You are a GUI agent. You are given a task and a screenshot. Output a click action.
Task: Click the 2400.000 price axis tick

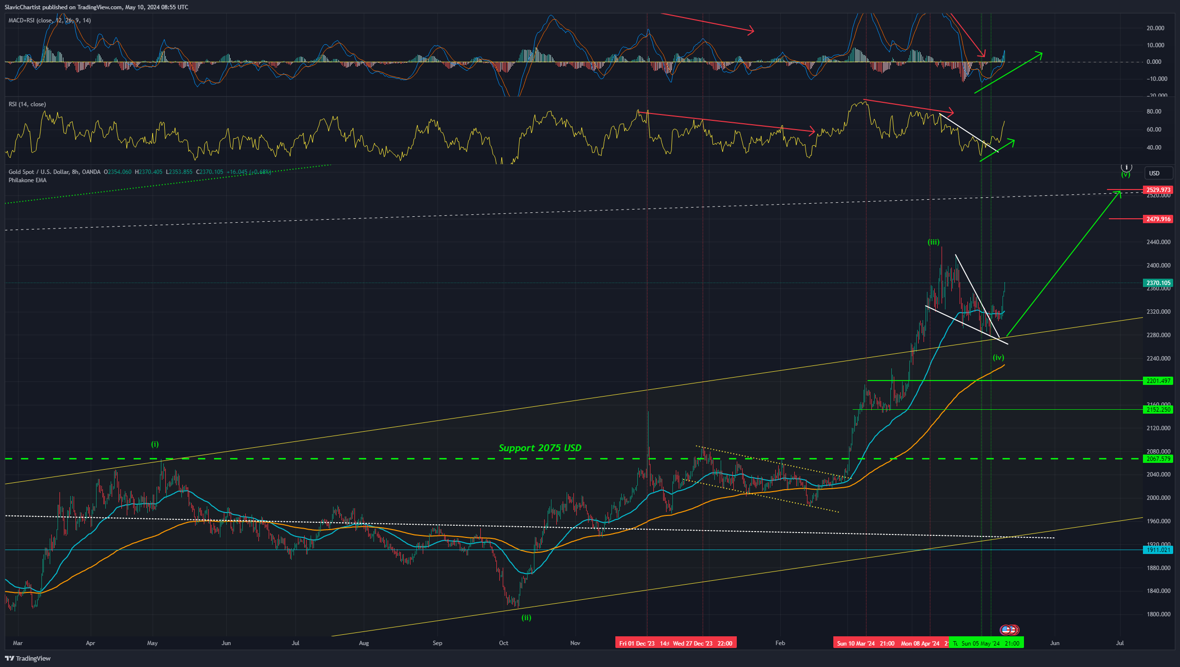click(x=1158, y=266)
